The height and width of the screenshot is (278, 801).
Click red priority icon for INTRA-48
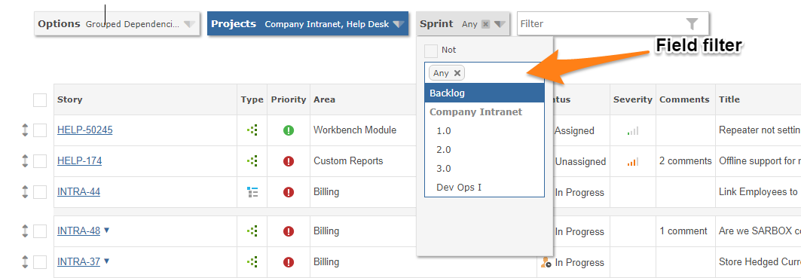click(x=289, y=231)
